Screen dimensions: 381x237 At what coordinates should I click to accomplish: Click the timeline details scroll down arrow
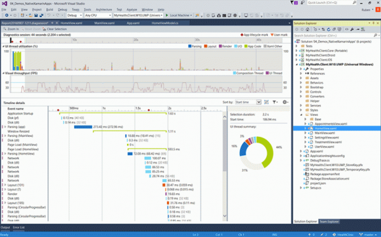click(x=225, y=216)
